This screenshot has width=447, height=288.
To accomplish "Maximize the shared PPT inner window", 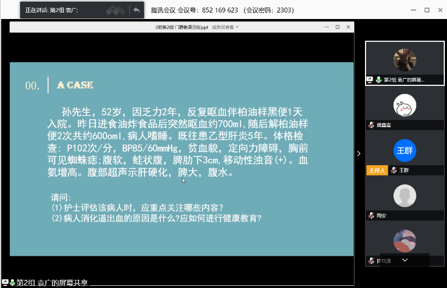I will (x=337, y=27).
